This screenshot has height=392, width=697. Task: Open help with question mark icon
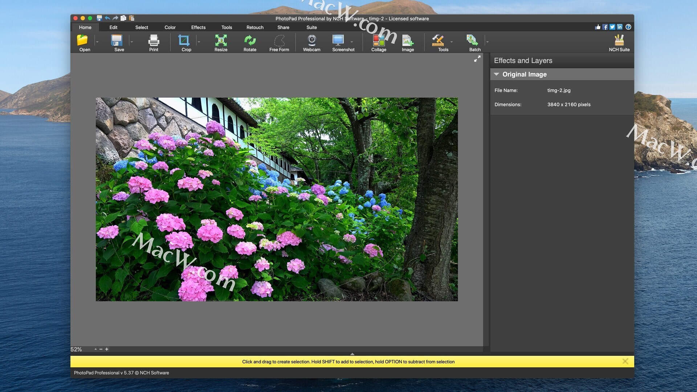[628, 27]
